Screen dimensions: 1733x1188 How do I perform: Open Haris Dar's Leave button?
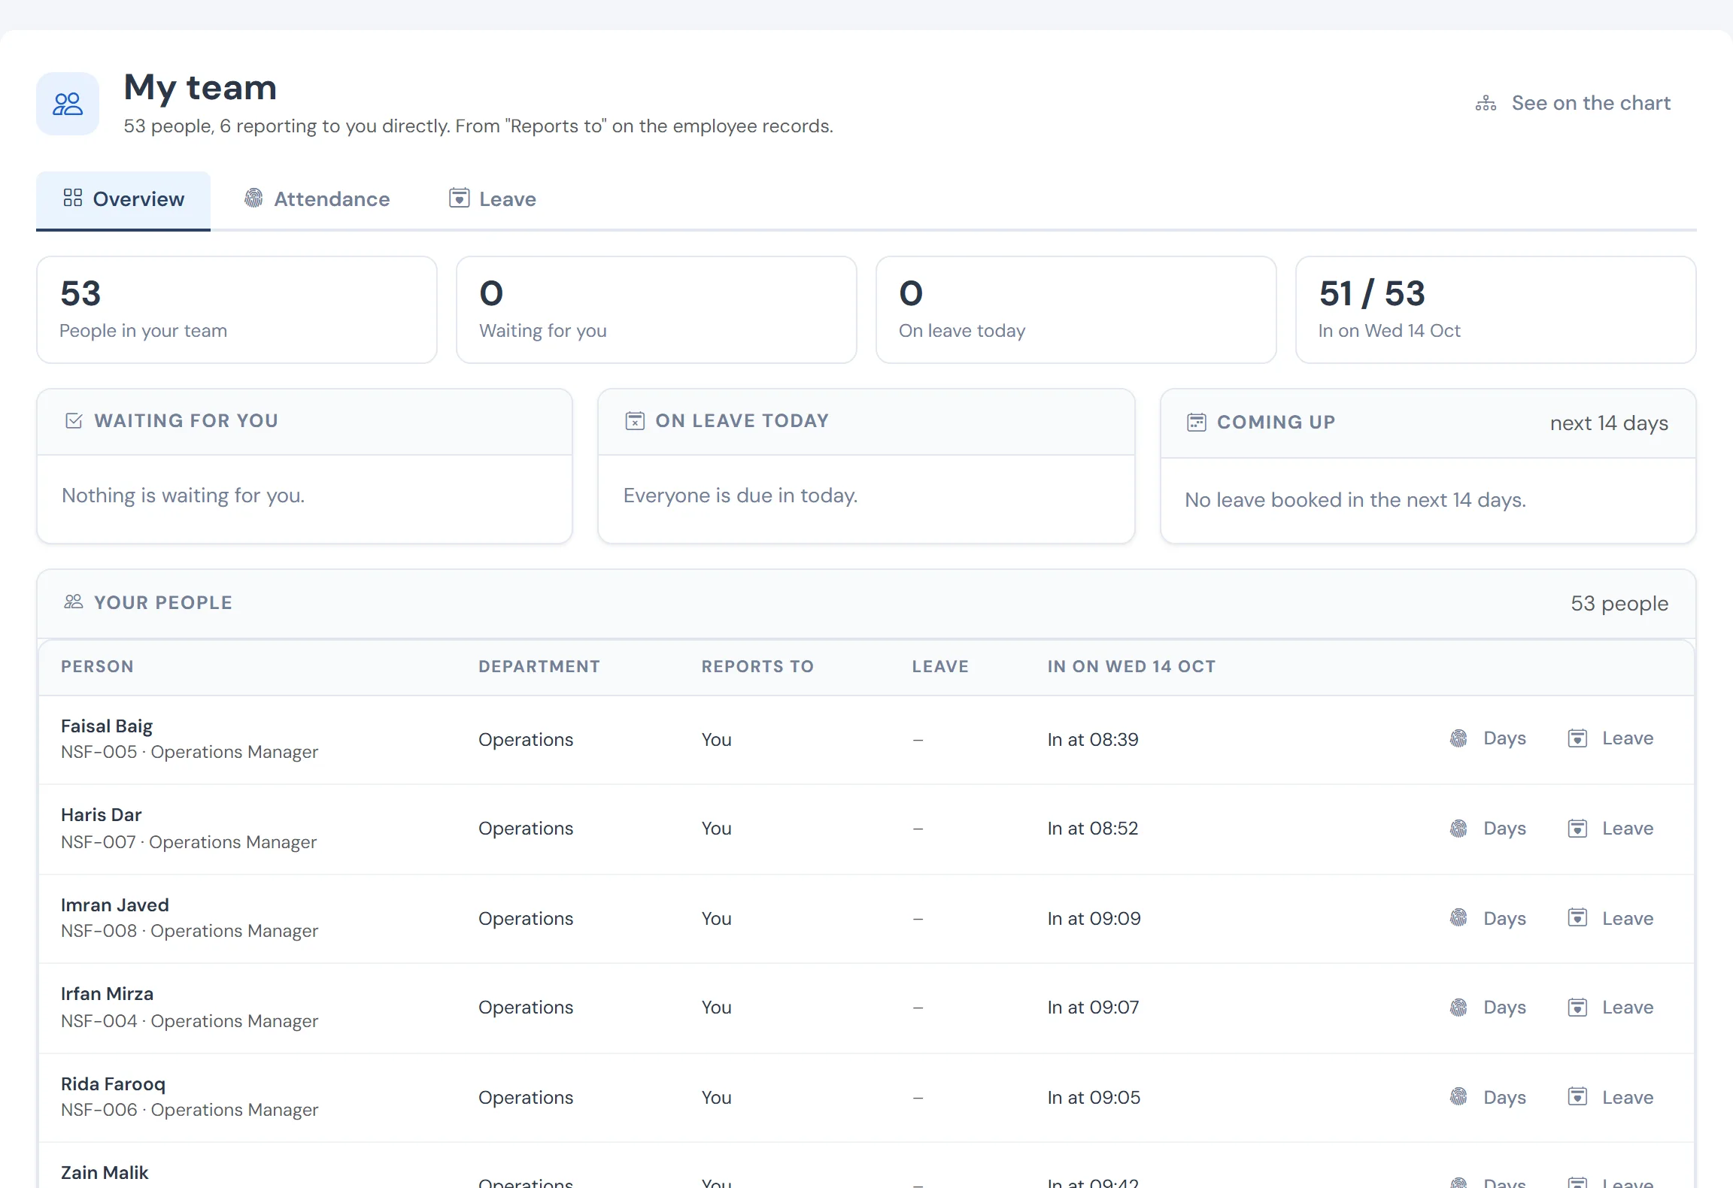1611,829
